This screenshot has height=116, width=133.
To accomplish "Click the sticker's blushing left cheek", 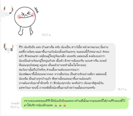I will tap(19, 17).
